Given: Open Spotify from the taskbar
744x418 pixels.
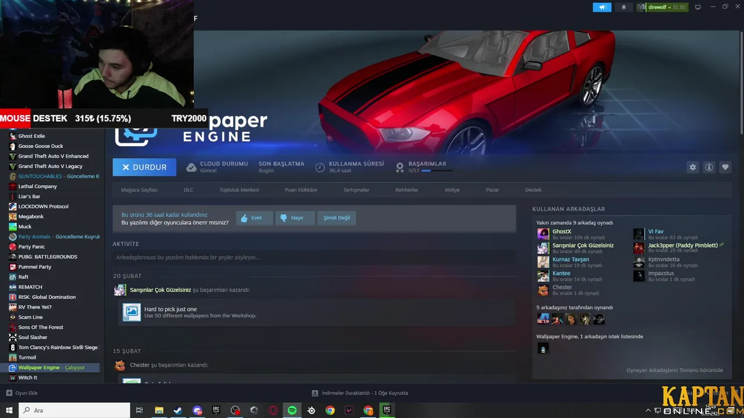Looking at the screenshot, I should point(292,410).
